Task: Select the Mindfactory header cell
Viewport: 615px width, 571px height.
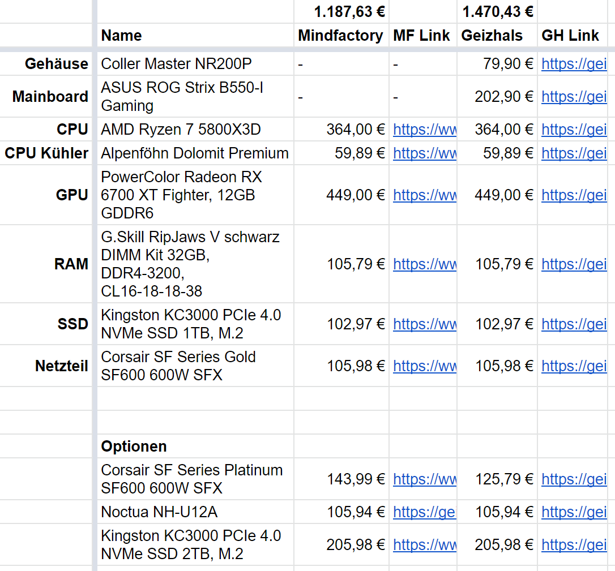Action: (341, 35)
